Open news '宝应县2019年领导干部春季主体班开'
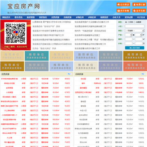 pos(48,31)
